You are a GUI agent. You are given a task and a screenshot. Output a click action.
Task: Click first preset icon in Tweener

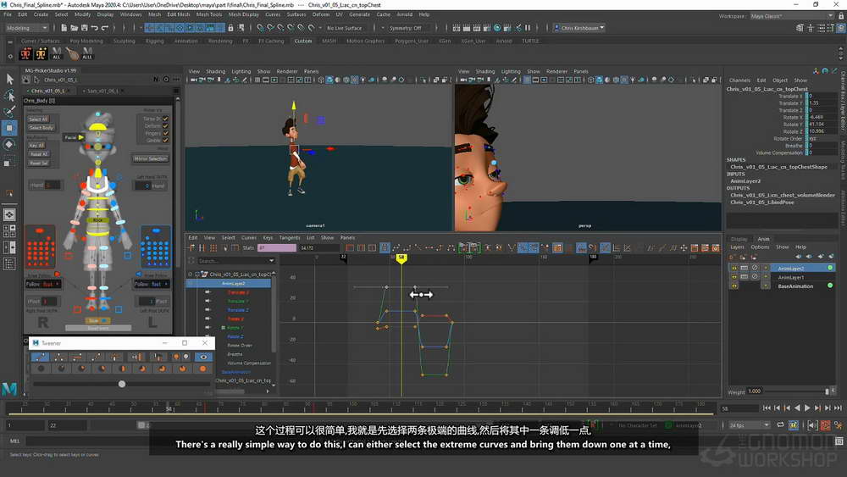41,369
